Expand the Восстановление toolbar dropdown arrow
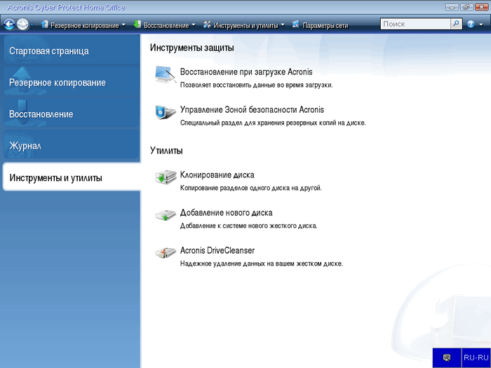The image size is (491, 368). tap(193, 25)
